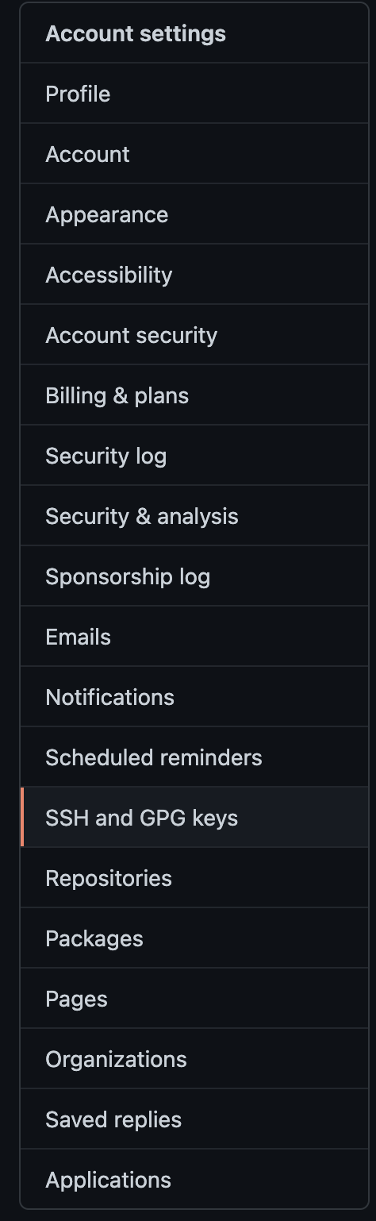View the Sponsorship log

194,576
